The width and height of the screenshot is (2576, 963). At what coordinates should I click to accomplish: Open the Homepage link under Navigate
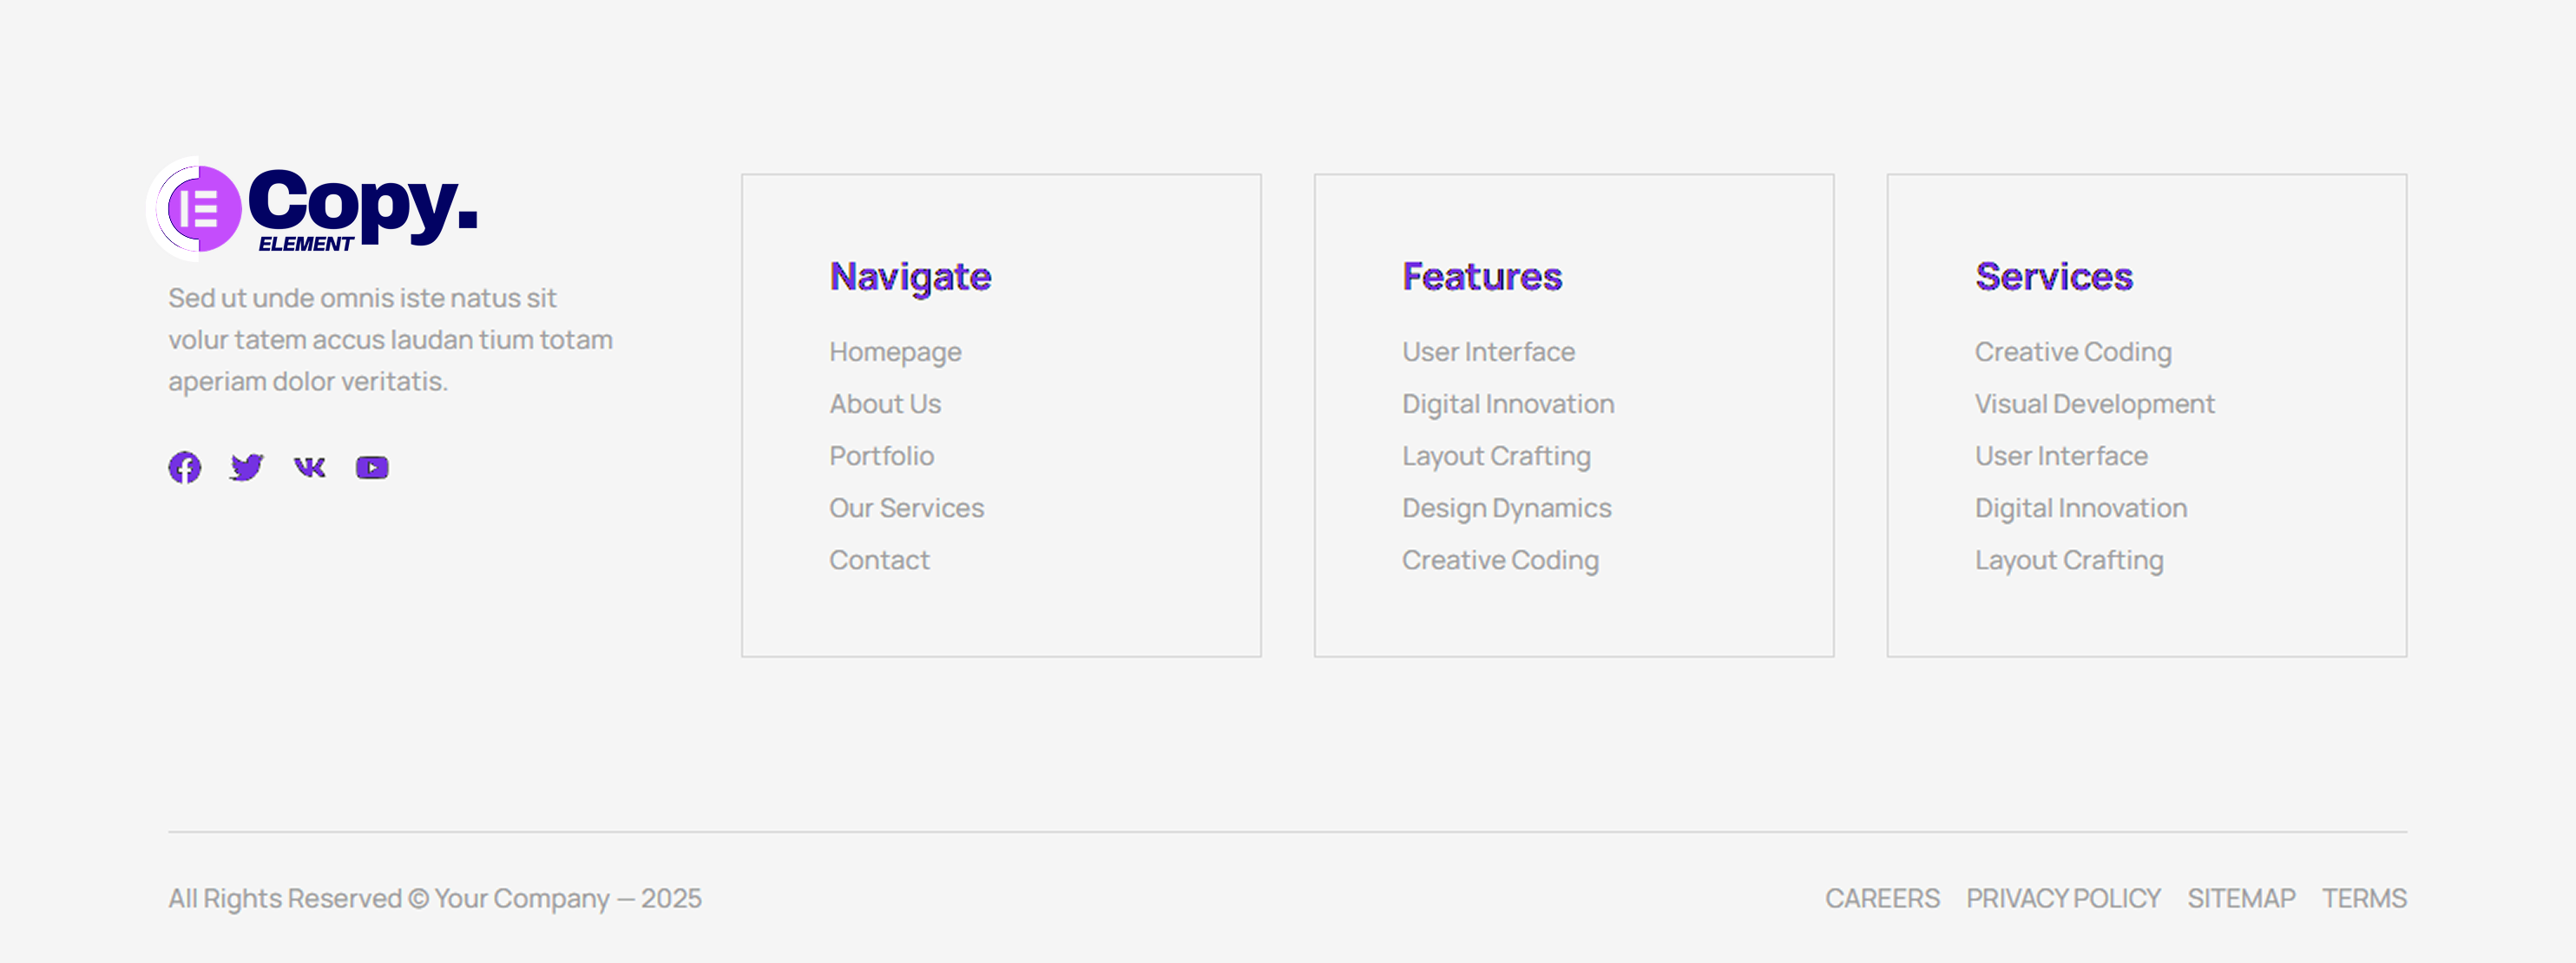click(x=895, y=352)
